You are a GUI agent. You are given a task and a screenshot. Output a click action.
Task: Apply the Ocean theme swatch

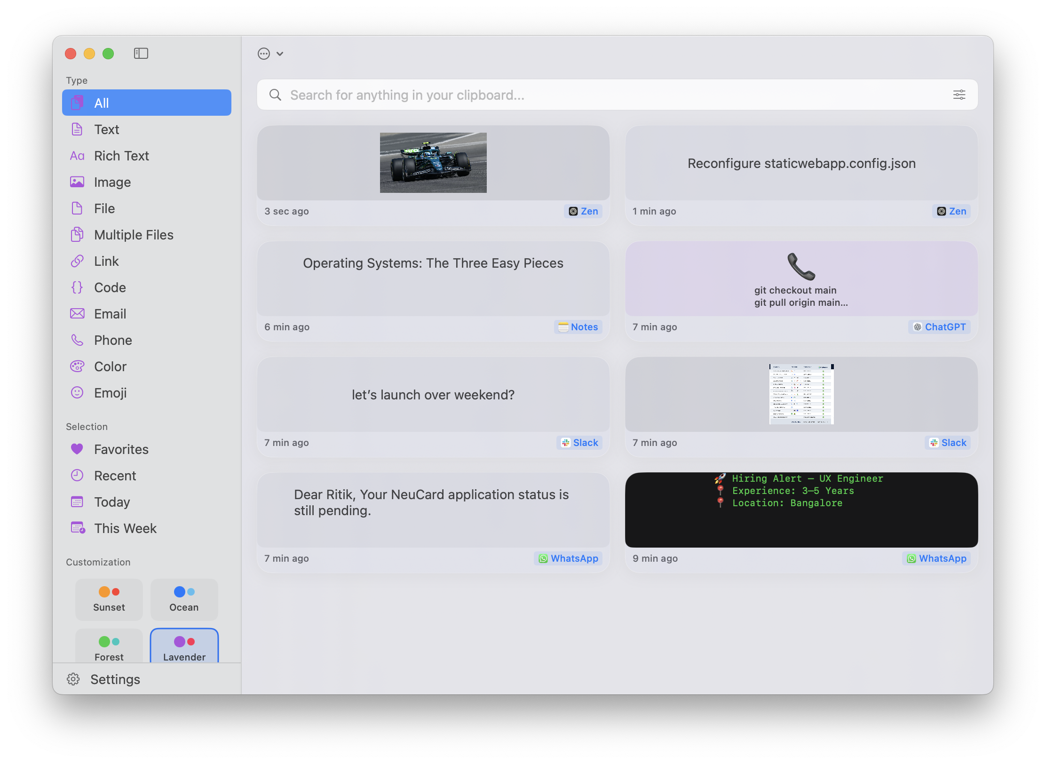point(184,599)
